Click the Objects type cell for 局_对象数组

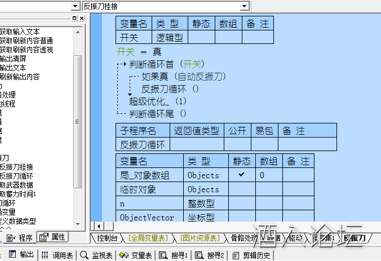click(x=206, y=175)
